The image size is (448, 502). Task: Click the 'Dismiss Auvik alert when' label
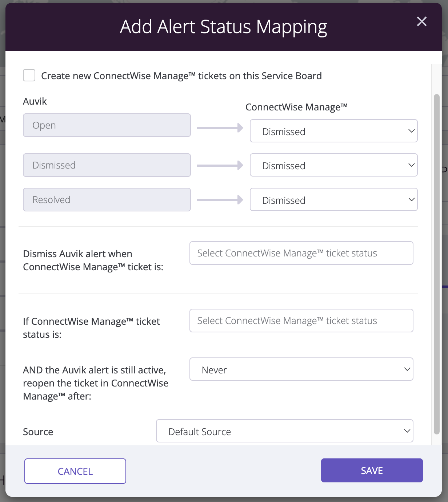point(93,260)
